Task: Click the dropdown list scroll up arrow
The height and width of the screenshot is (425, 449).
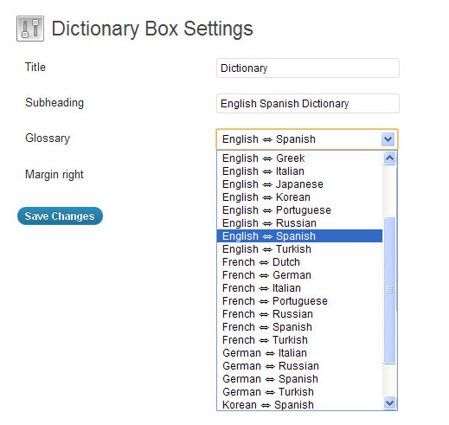Action: point(389,158)
